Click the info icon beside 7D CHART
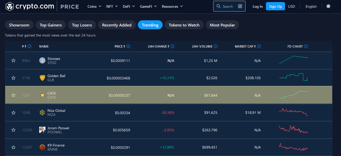This screenshot has height=156, width=341. click(306, 46)
